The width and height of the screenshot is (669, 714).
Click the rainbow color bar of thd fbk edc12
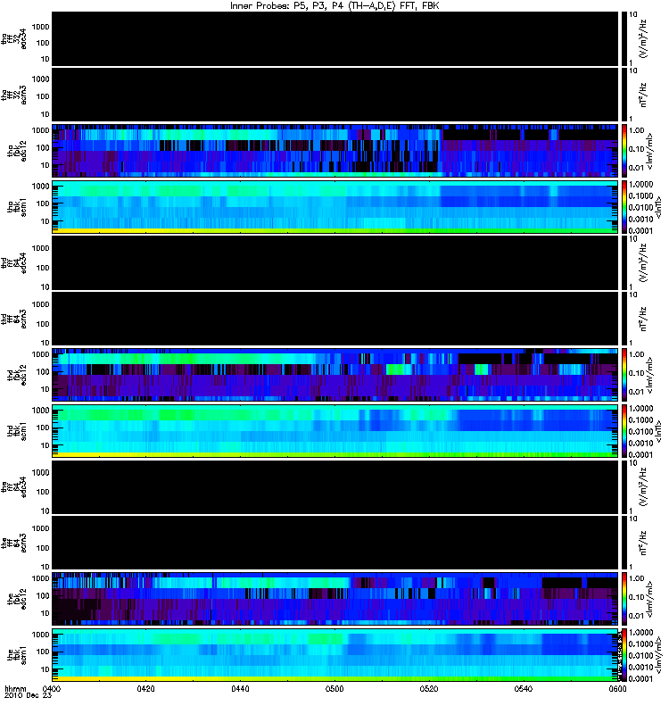coord(624,374)
